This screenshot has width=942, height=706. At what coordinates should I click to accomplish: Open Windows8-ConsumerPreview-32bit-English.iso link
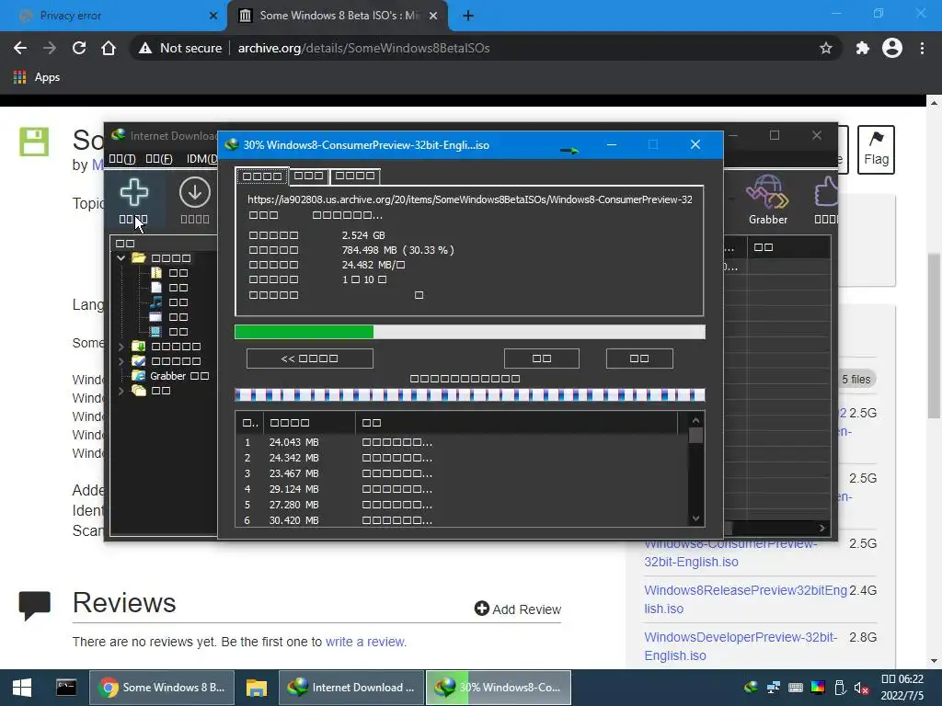coord(730,552)
